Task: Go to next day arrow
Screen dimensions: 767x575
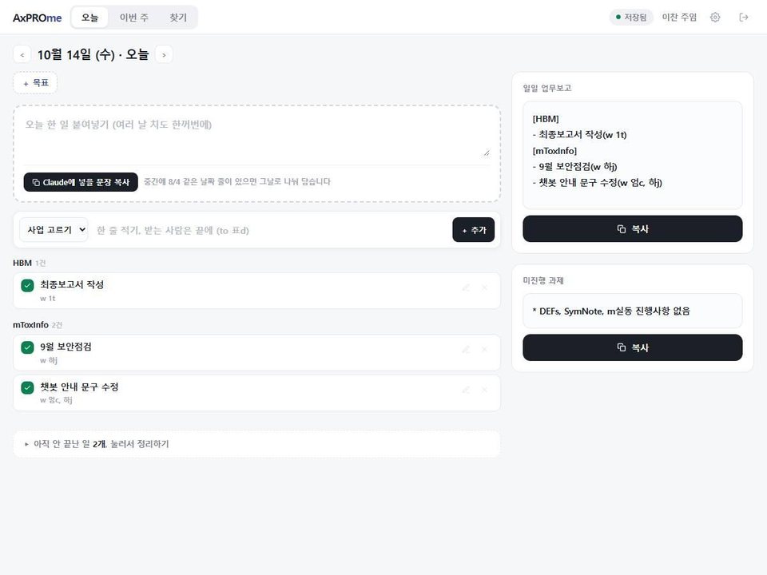Action: click(x=164, y=55)
